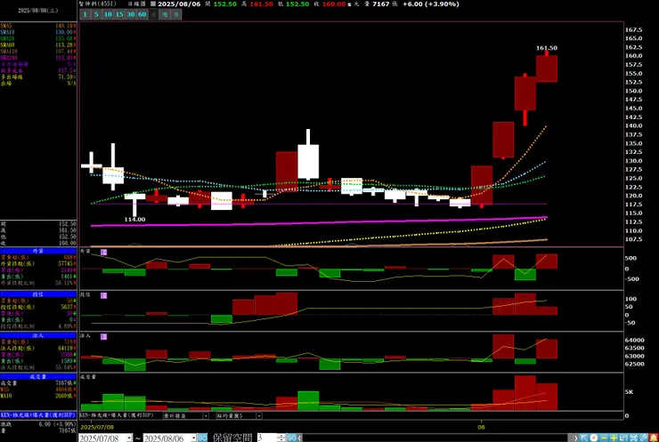
Task: Click the blue 成交量 panel header
Action: [x=38, y=376]
